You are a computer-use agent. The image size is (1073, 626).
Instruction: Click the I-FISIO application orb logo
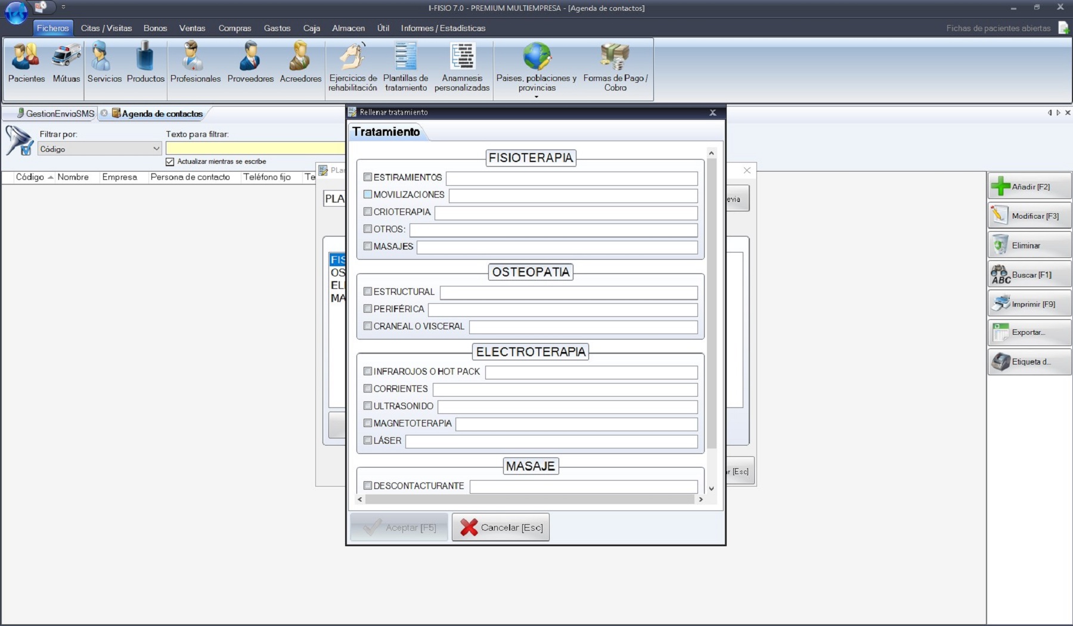pyautogui.click(x=16, y=13)
